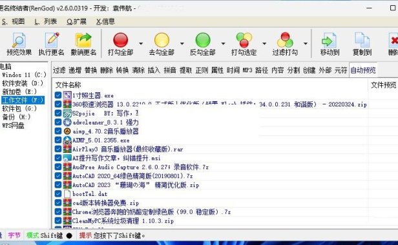398x245 pixels.
Task: Click the aimp_4.70.2 orange file icon
Action: (67, 131)
